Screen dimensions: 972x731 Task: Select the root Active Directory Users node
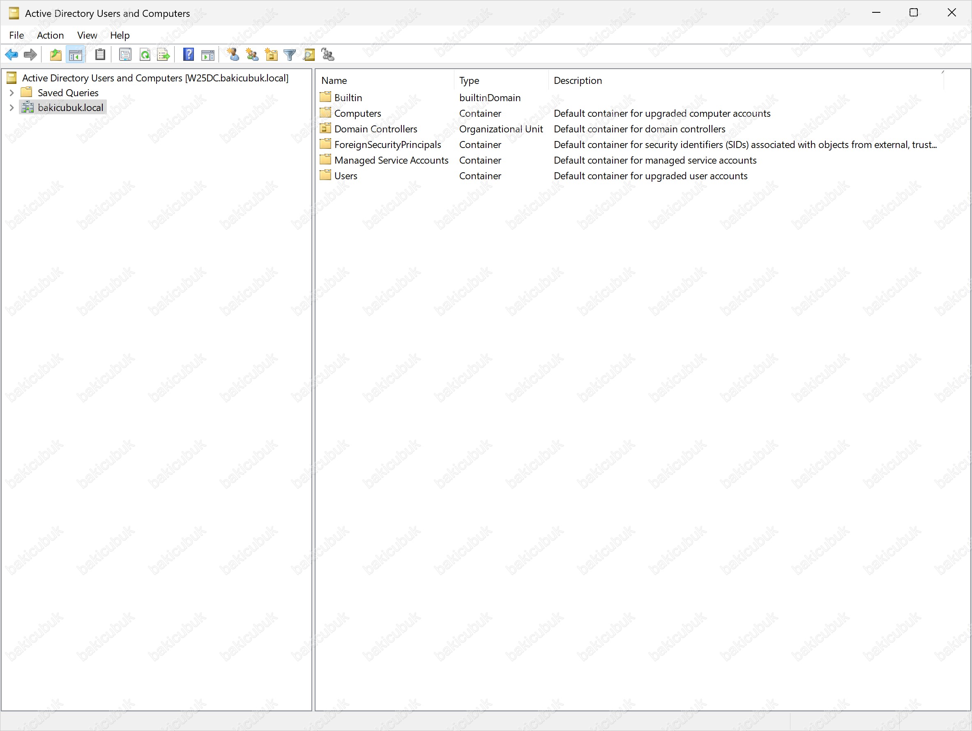[155, 78]
